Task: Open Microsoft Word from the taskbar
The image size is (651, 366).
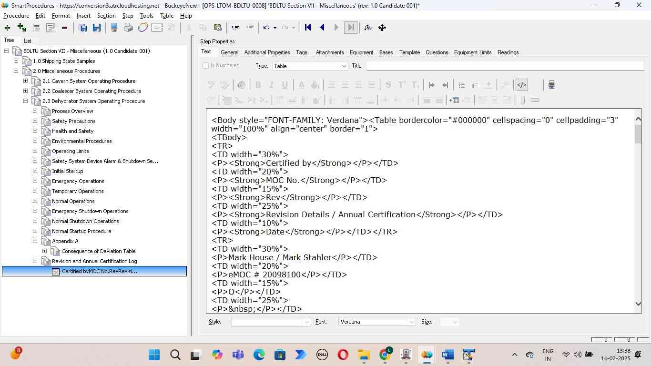Action: click(x=447, y=355)
